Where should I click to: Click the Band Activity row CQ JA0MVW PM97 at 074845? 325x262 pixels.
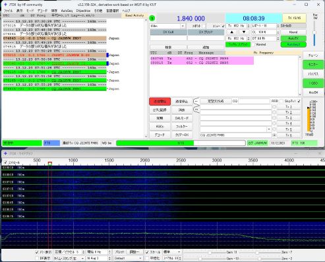click(55, 38)
